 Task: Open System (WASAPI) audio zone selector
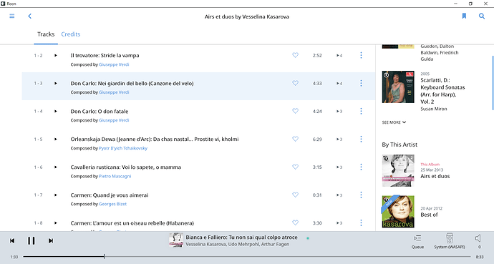click(x=450, y=241)
